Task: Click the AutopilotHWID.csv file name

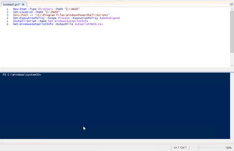Action: (88, 24)
